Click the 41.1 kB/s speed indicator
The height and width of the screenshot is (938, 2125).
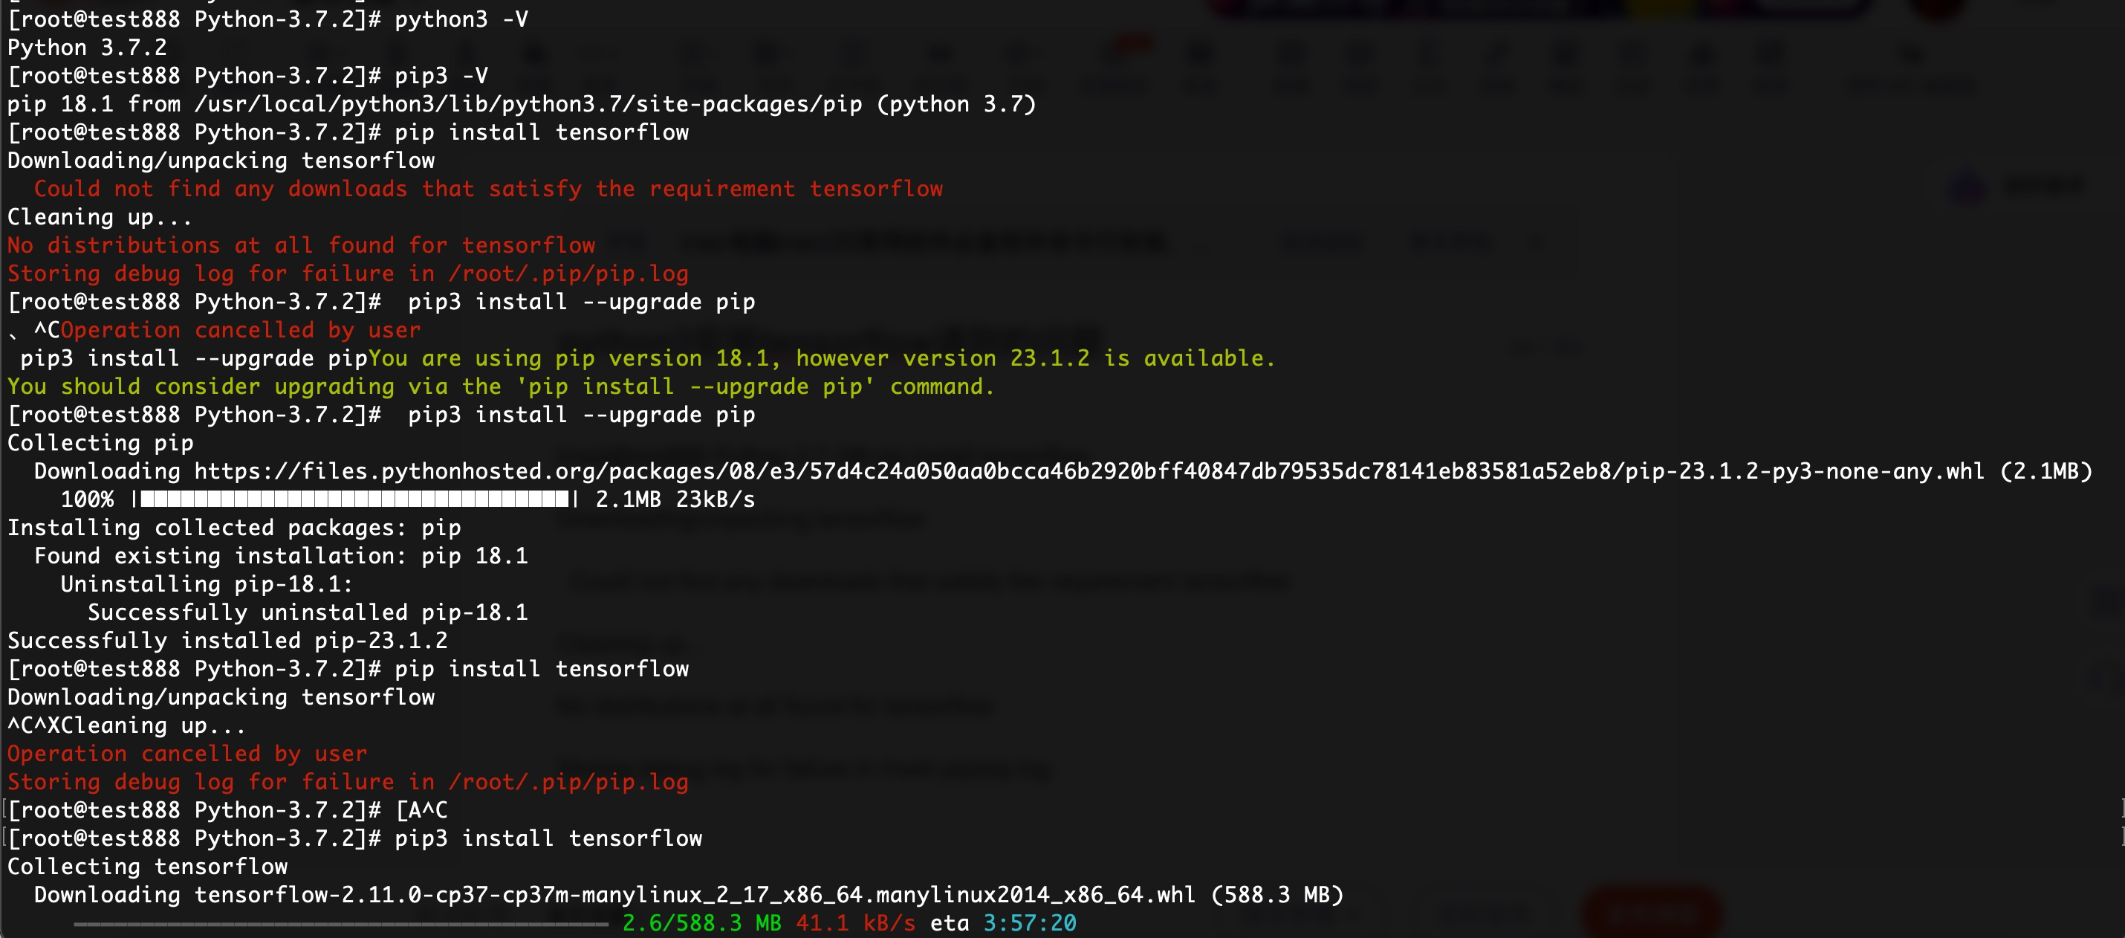click(x=854, y=923)
